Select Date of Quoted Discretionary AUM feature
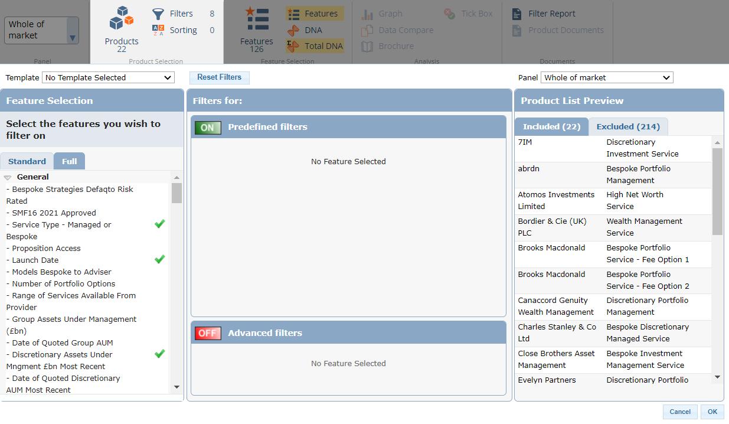Image resolution: width=729 pixels, height=424 pixels. [63, 384]
